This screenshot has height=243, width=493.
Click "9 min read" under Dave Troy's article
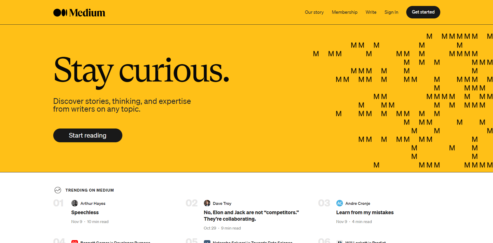coord(231,228)
